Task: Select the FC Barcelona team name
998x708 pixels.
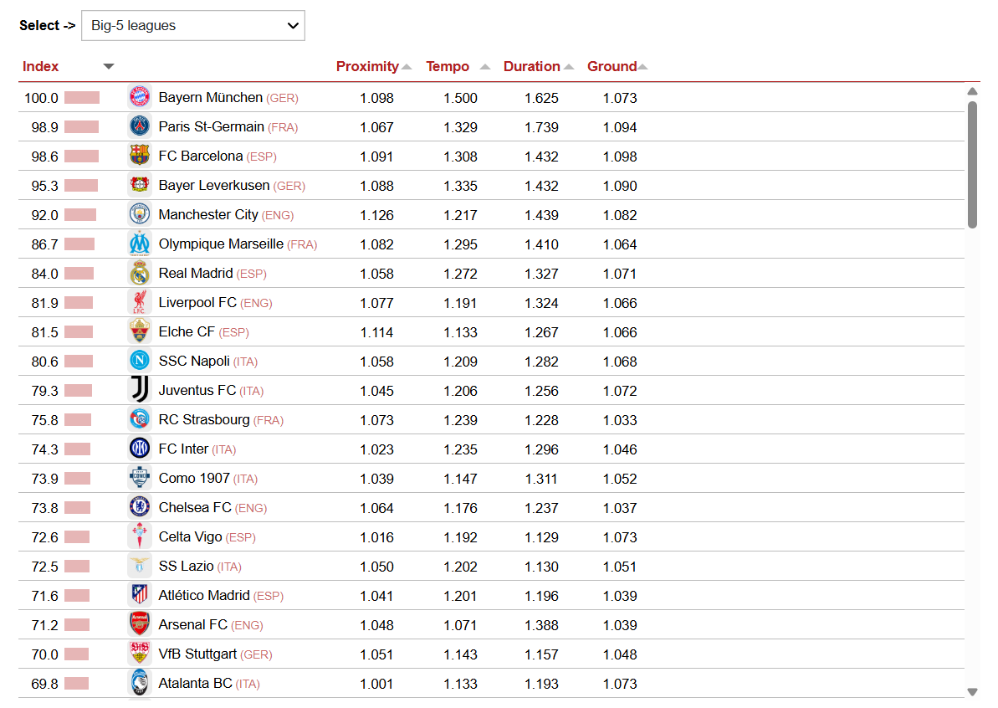Action: click(x=201, y=156)
